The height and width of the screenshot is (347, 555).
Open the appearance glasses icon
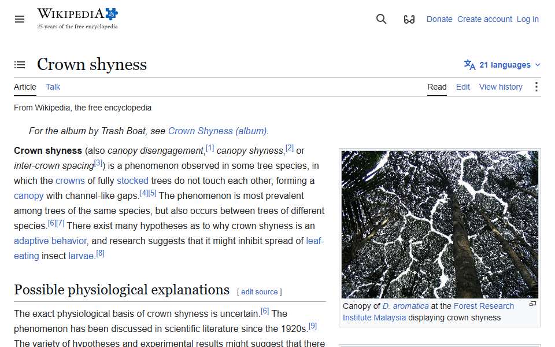pyautogui.click(x=409, y=19)
